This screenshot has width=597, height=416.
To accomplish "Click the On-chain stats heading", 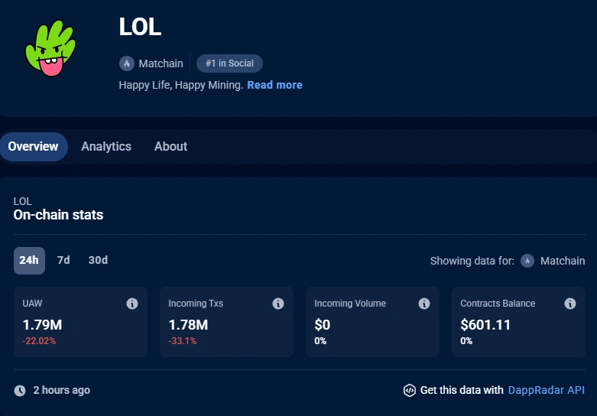I will (58, 215).
